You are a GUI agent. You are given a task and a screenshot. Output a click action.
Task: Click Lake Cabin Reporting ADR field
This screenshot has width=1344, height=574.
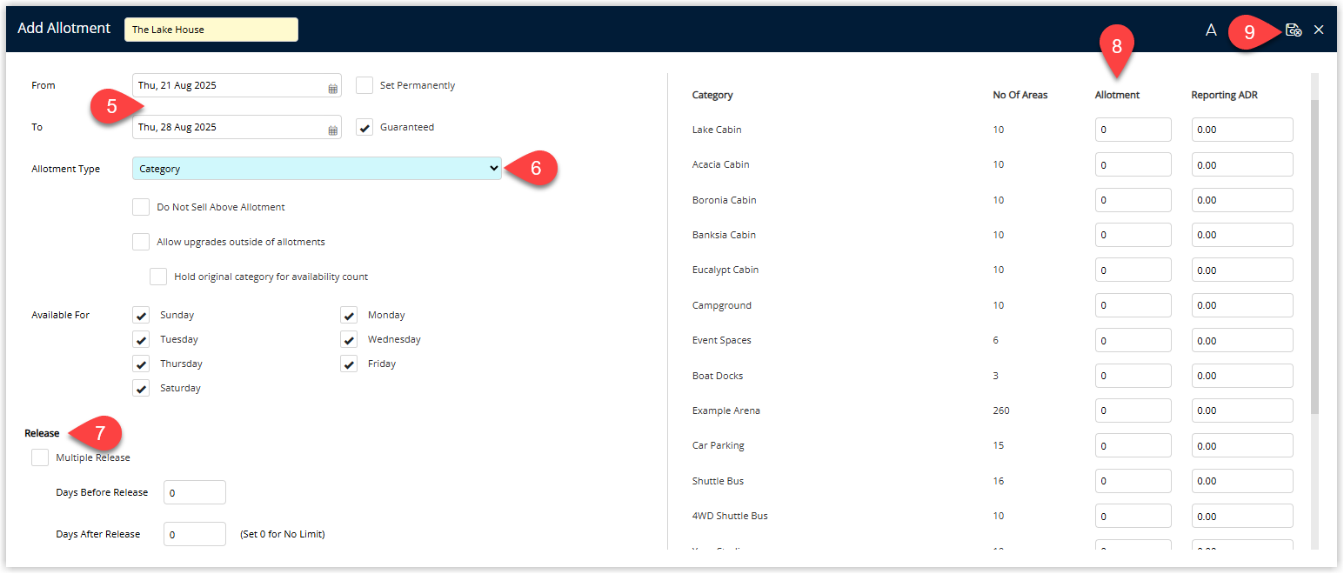click(1242, 130)
